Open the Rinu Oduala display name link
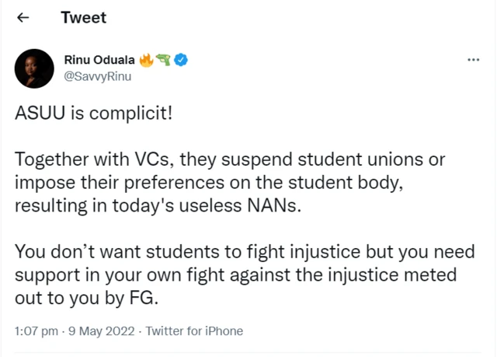 (98, 59)
